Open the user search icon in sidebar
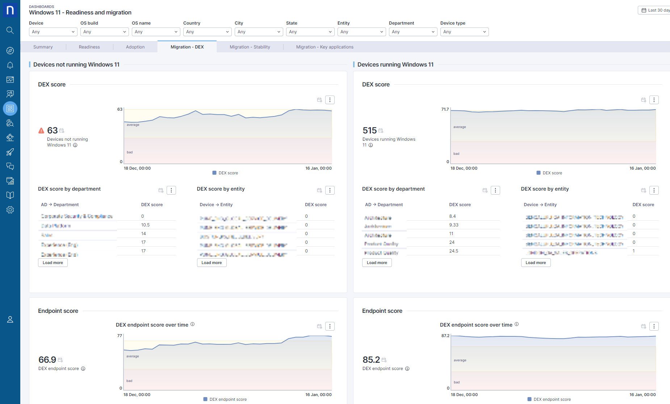Viewport: 670px width, 404px height. (10, 94)
